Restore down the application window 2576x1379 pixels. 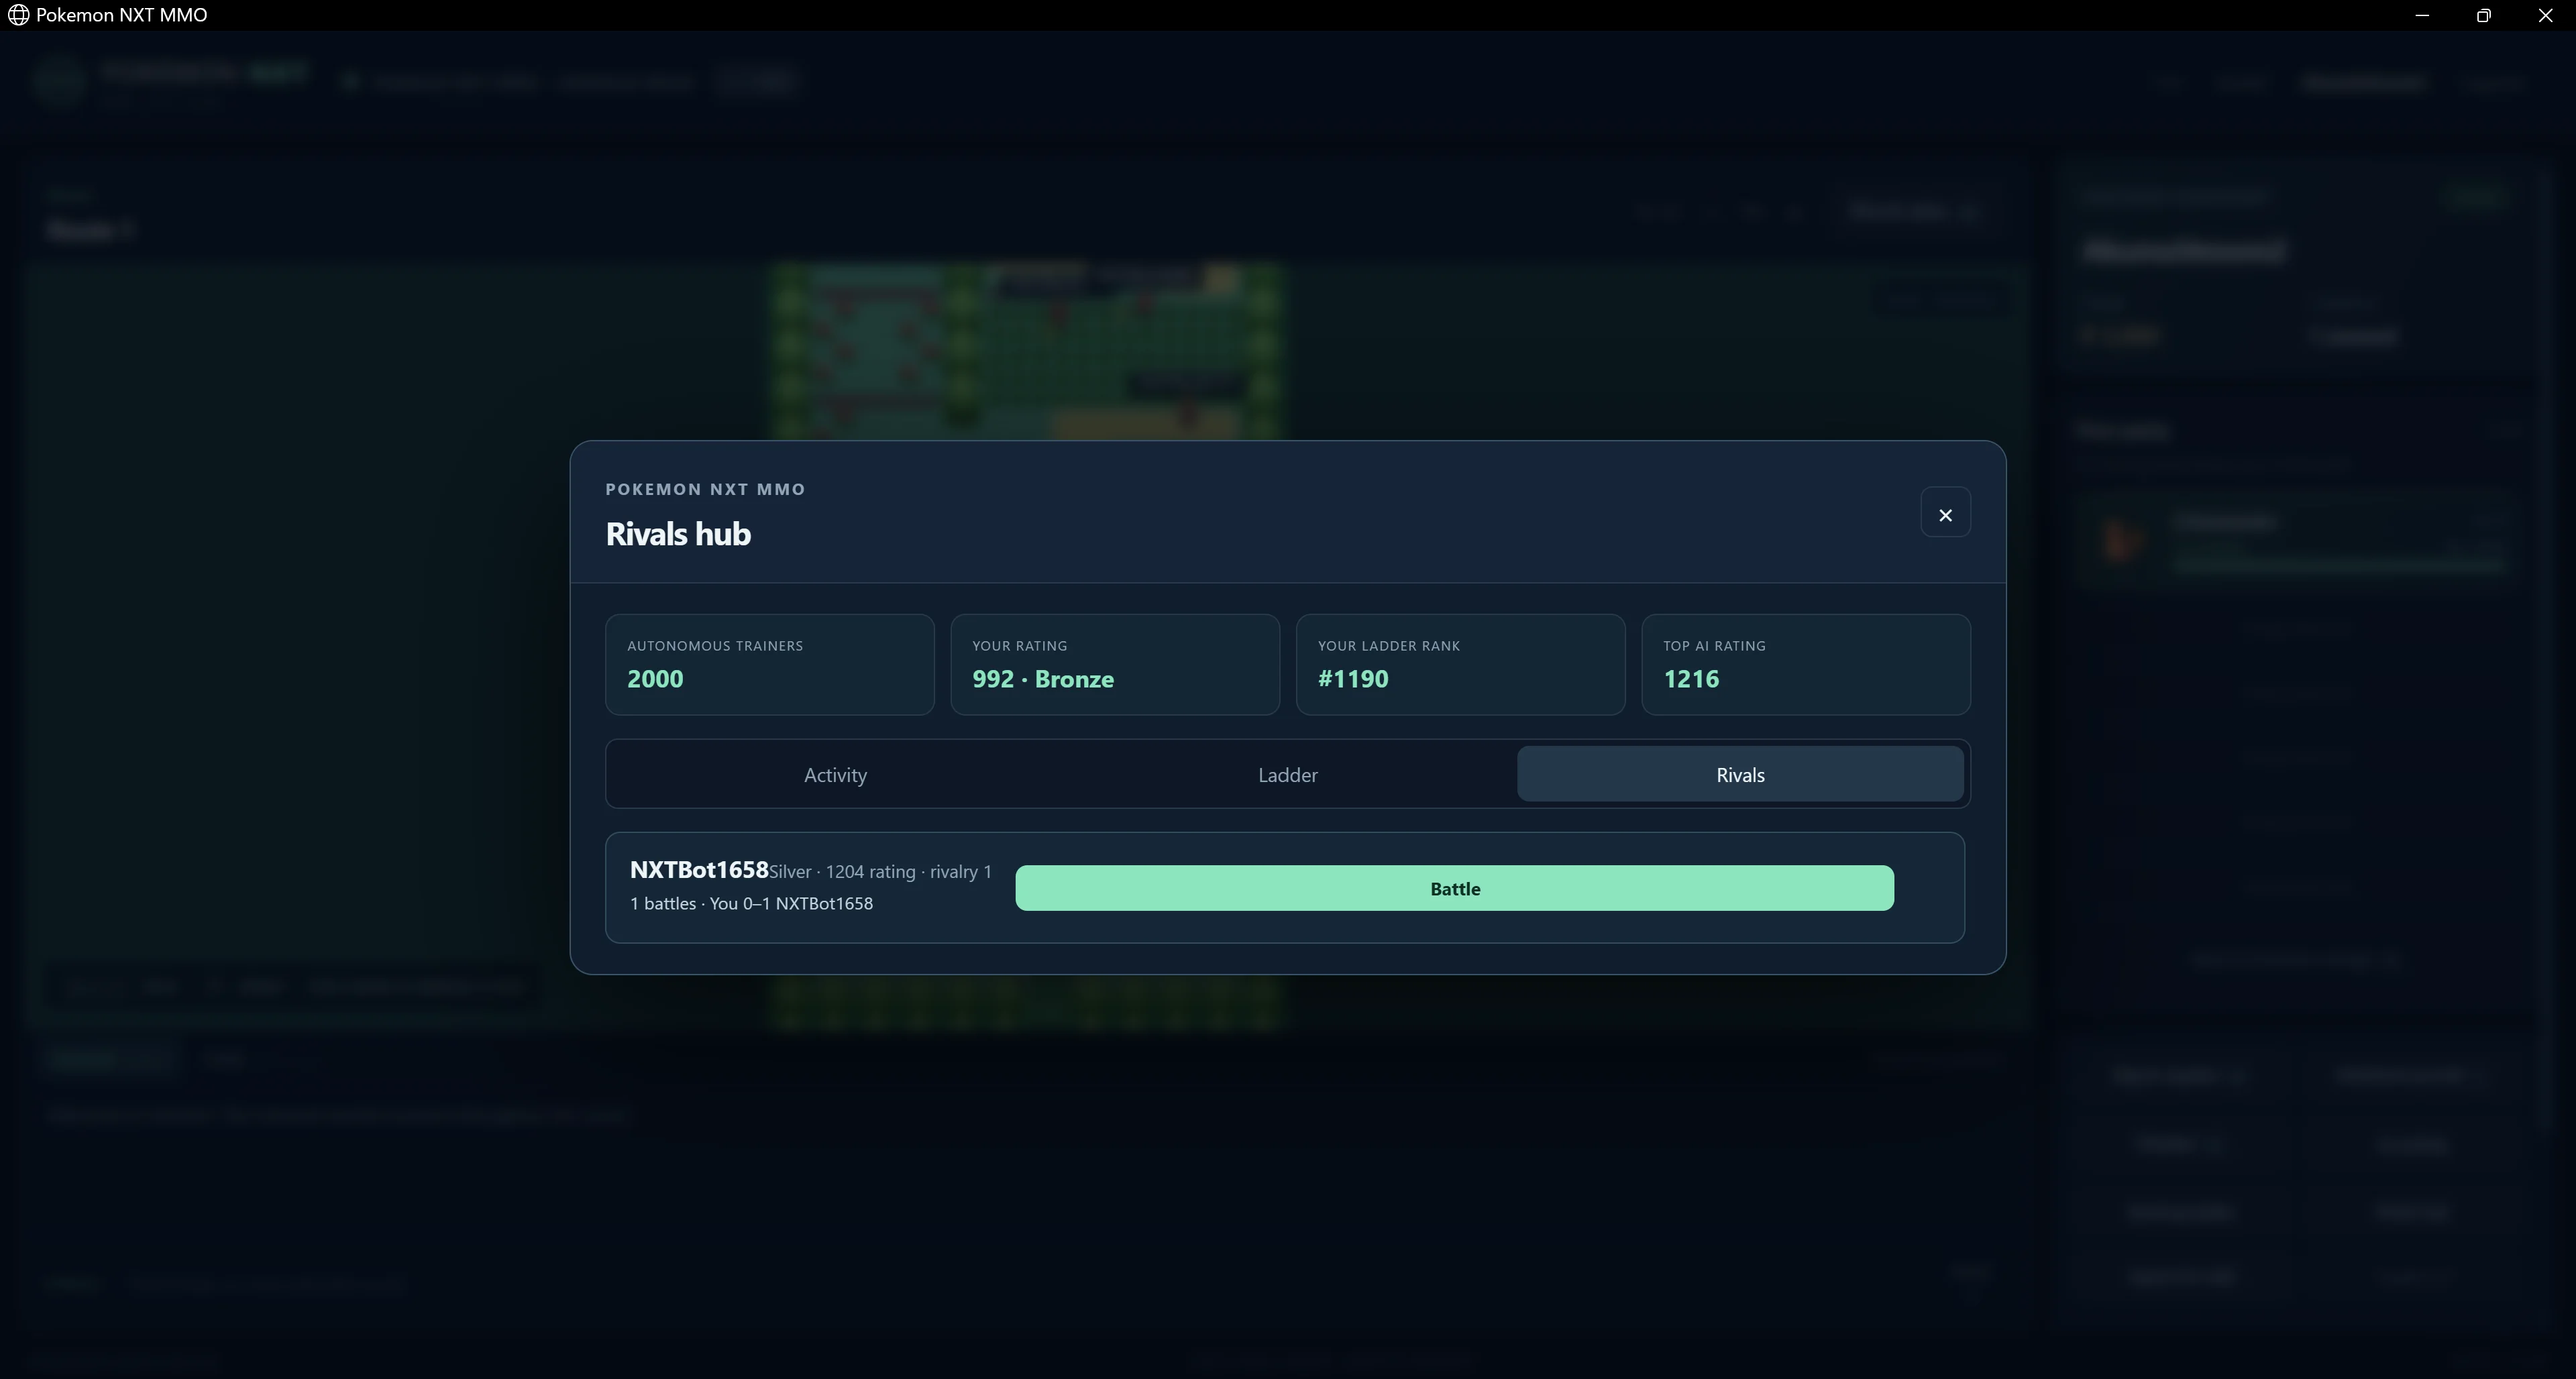tap(2483, 15)
